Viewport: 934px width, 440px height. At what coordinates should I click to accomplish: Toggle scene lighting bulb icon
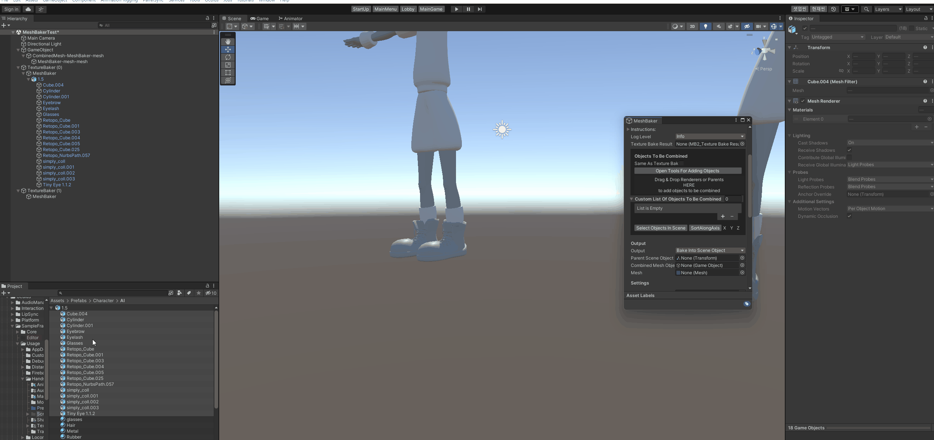point(705,26)
